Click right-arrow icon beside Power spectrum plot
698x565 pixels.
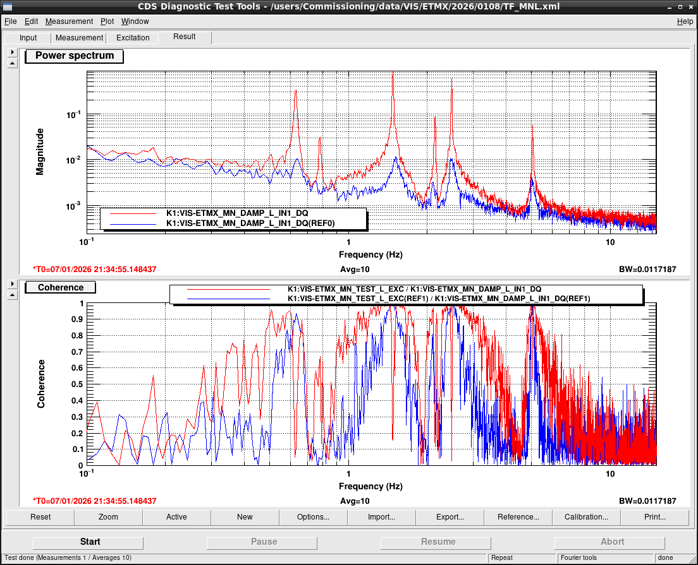pyautogui.click(x=13, y=52)
